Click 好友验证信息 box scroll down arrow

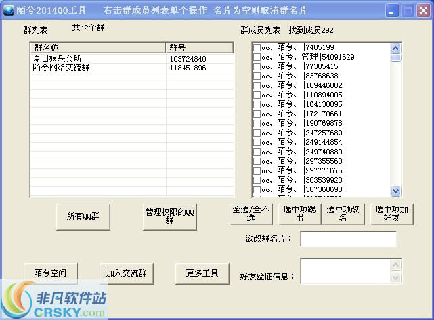[x=396, y=277]
